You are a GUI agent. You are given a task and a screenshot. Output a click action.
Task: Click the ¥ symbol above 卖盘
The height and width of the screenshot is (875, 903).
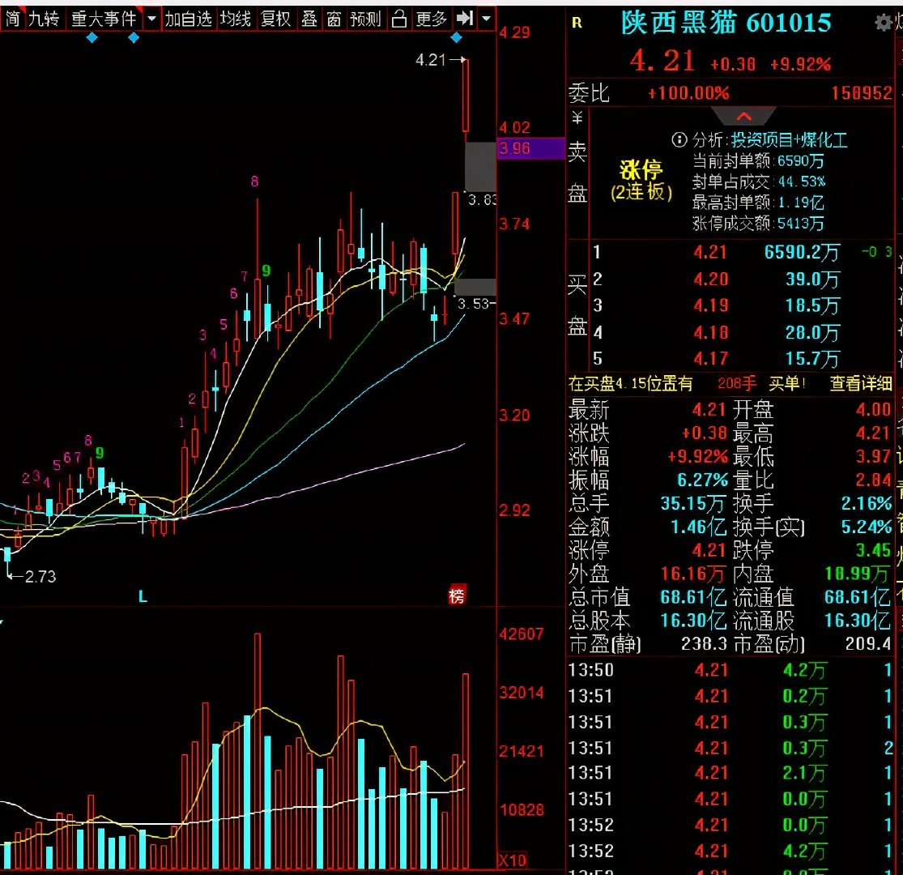click(577, 119)
